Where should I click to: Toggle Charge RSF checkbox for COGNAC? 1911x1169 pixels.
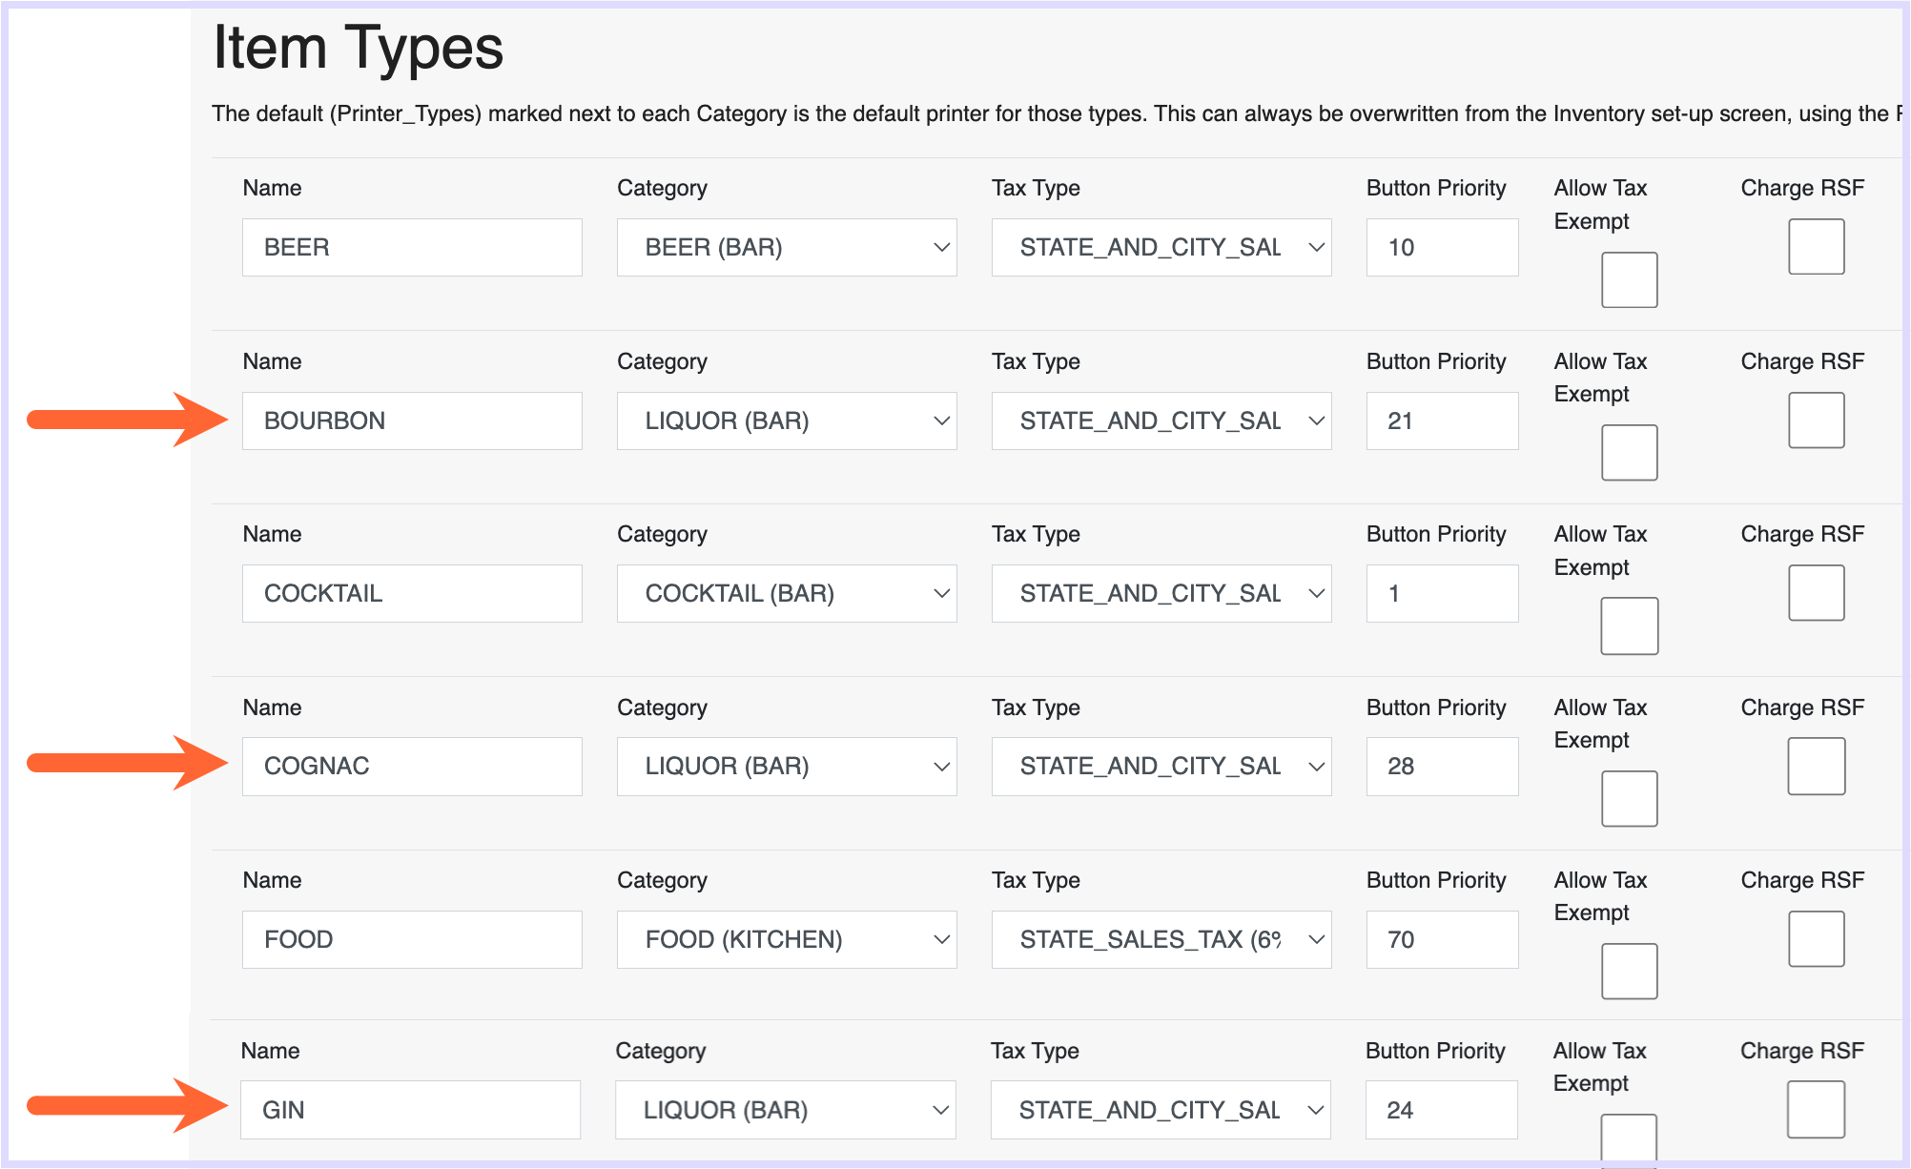(1816, 766)
